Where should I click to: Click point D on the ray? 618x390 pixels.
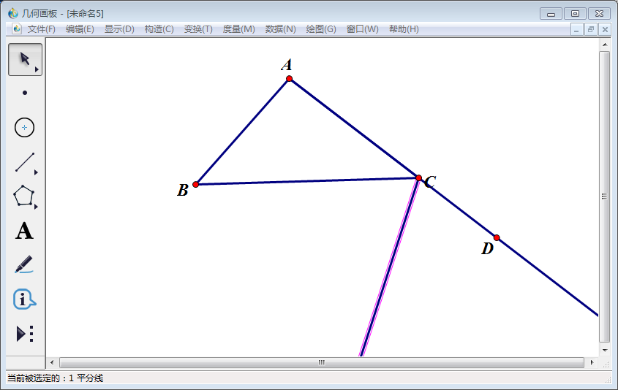click(497, 237)
